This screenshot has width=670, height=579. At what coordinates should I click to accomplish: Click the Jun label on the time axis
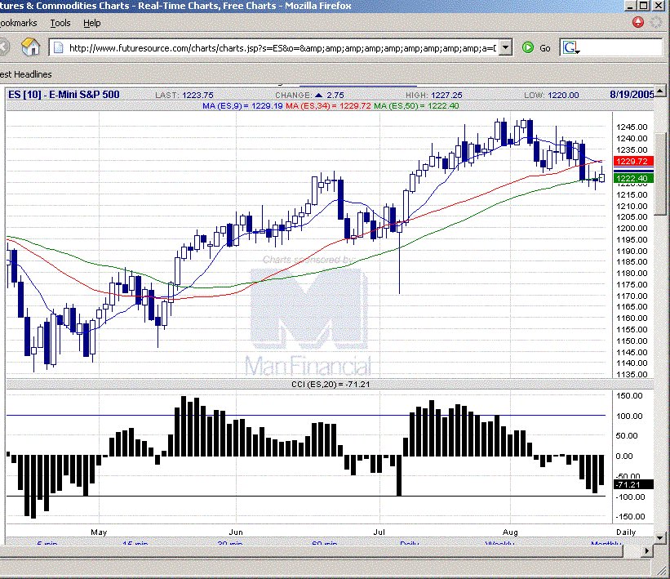[x=236, y=532]
